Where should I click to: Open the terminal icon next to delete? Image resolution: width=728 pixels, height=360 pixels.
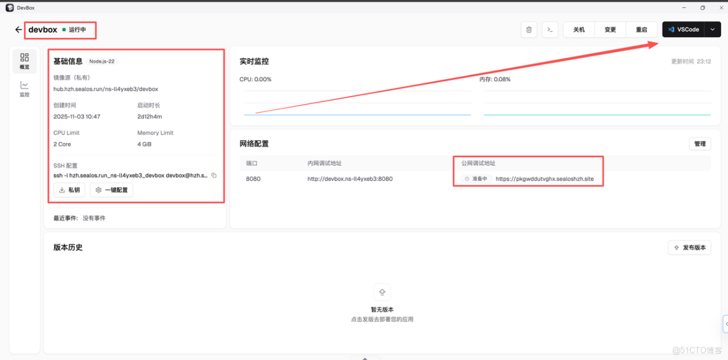(550, 29)
